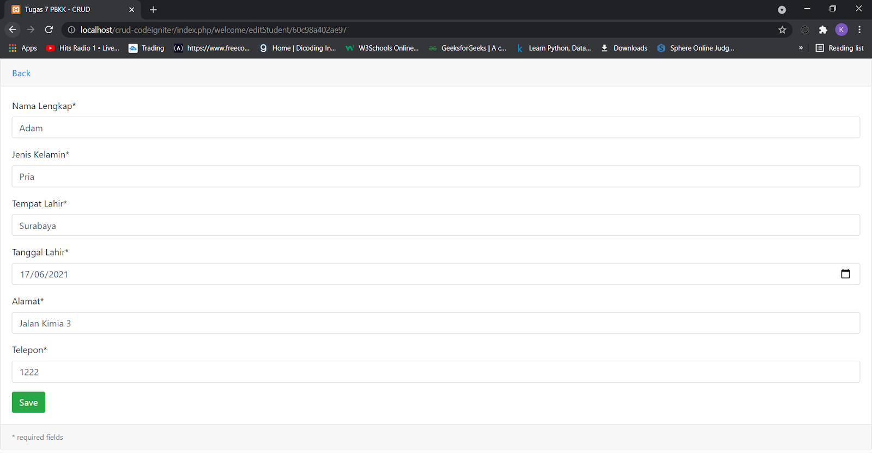Open the Chrome three-dot menu

(859, 29)
